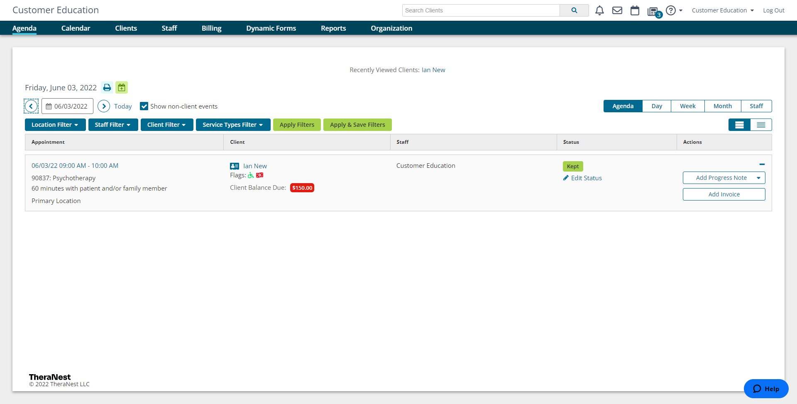Switch to expanded list view icon
The image size is (797, 404).
coord(739,125)
